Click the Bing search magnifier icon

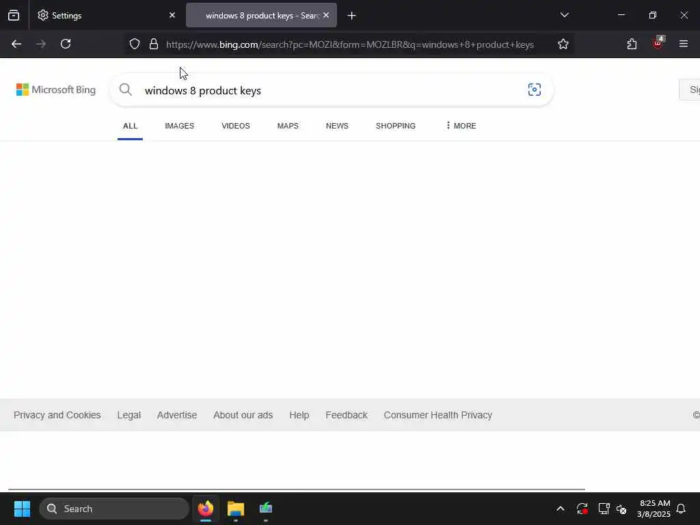tap(126, 90)
